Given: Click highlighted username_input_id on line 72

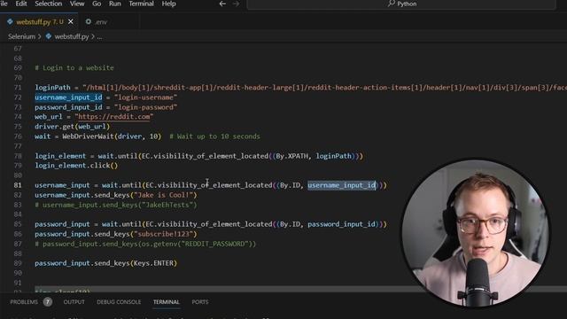Looking at the screenshot, I should (x=68, y=97).
